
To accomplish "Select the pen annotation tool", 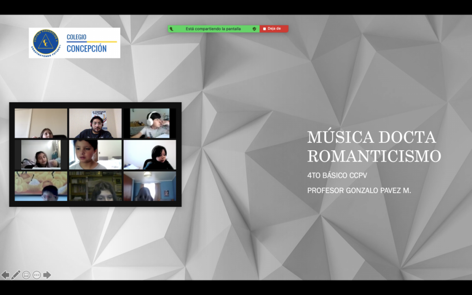I will pos(16,275).
